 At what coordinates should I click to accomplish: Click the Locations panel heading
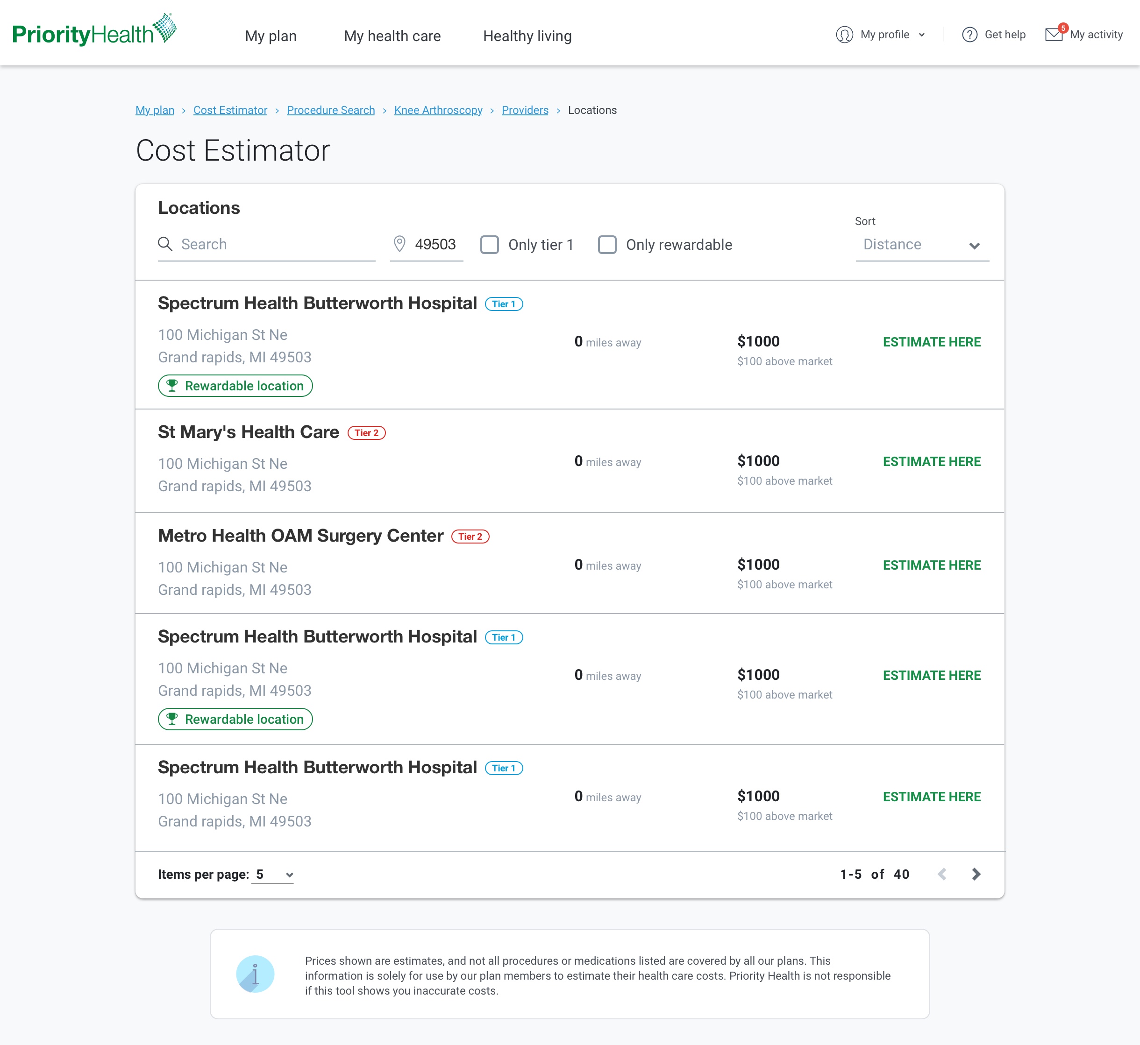(199, 207)
